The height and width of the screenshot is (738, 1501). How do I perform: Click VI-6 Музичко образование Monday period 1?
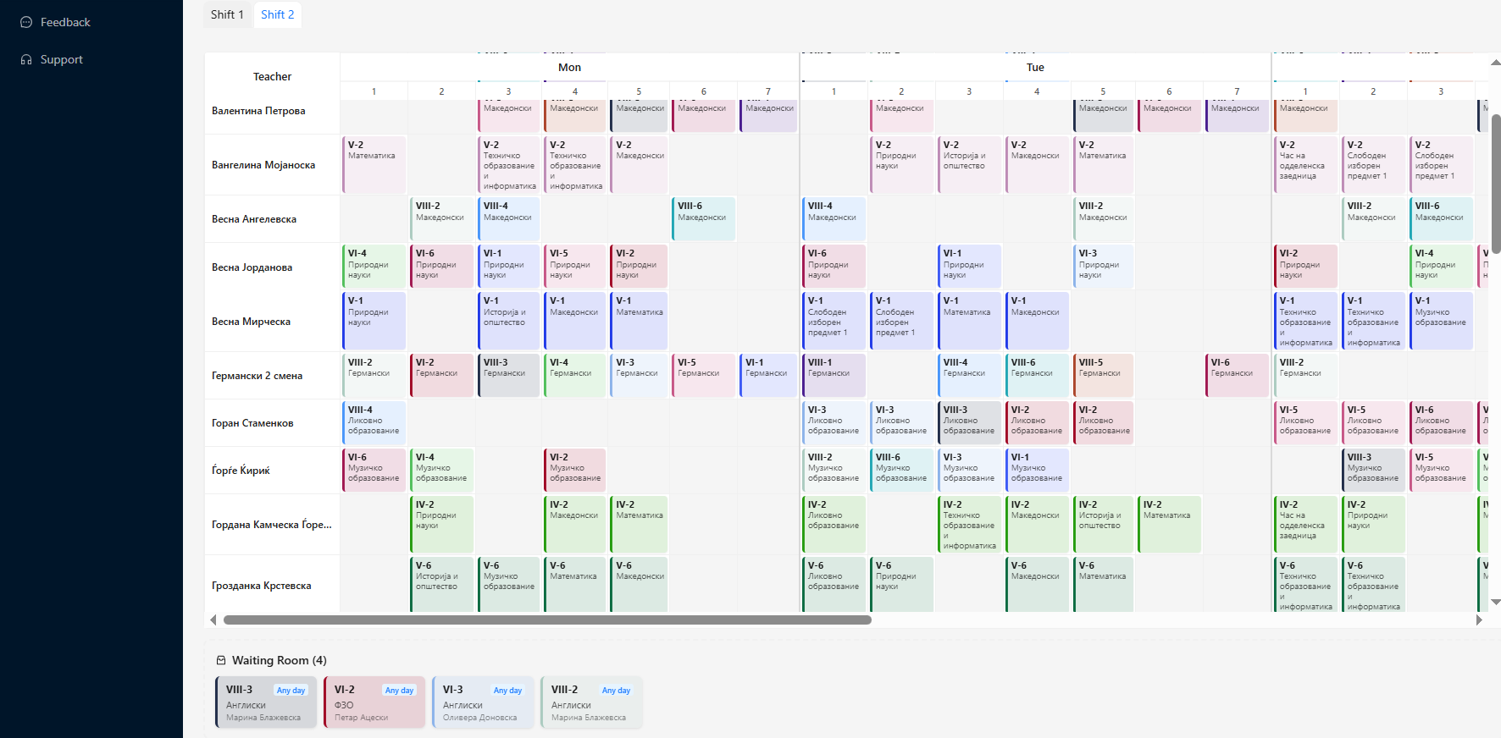(x=374, y=470)
